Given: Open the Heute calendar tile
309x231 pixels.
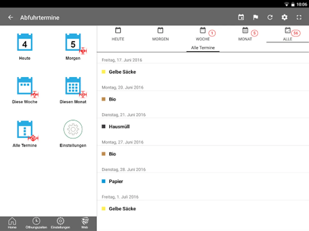Looking at the screenshot, I should tap(25, 46).
